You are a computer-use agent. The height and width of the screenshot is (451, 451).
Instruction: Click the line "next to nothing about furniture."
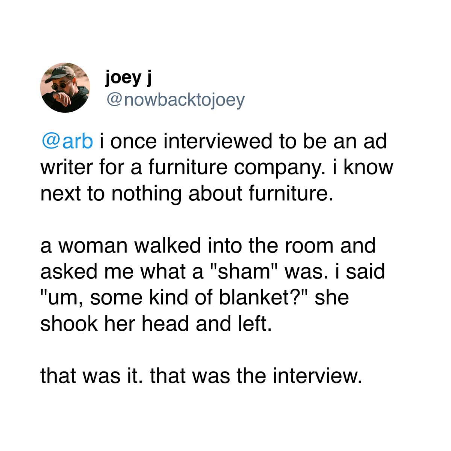click(187, 193)
